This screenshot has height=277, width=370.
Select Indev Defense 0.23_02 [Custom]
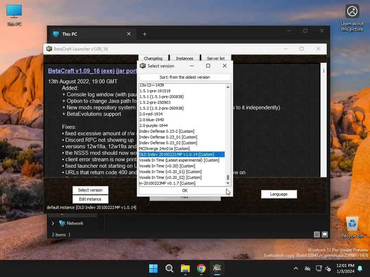(x=182, y=143)
